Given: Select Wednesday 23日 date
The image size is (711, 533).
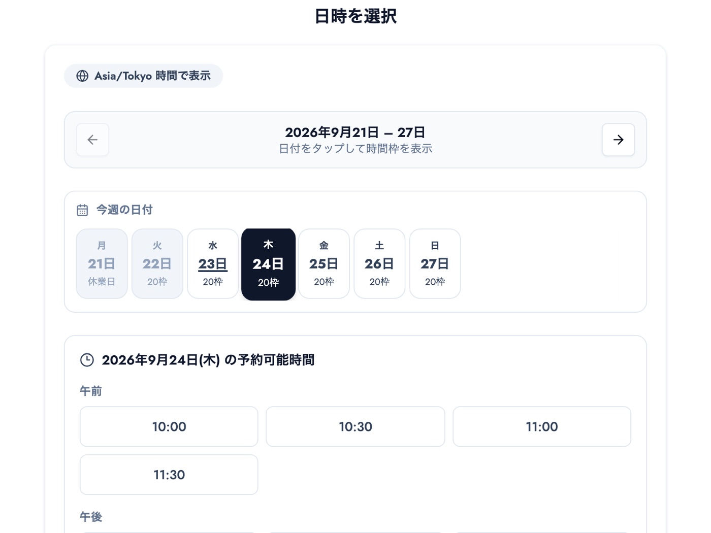Looking at the screenshot, I should [213, 264].
